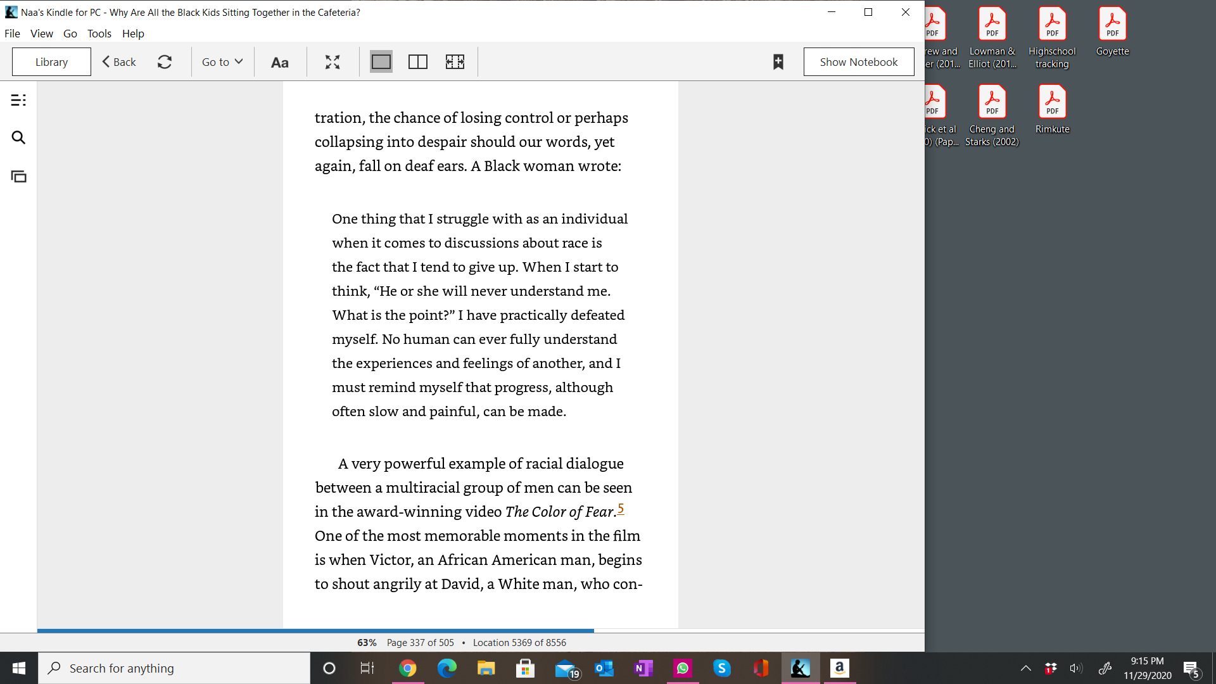
Task: Open the Cortana circle icon
Action: click(329, 668)
